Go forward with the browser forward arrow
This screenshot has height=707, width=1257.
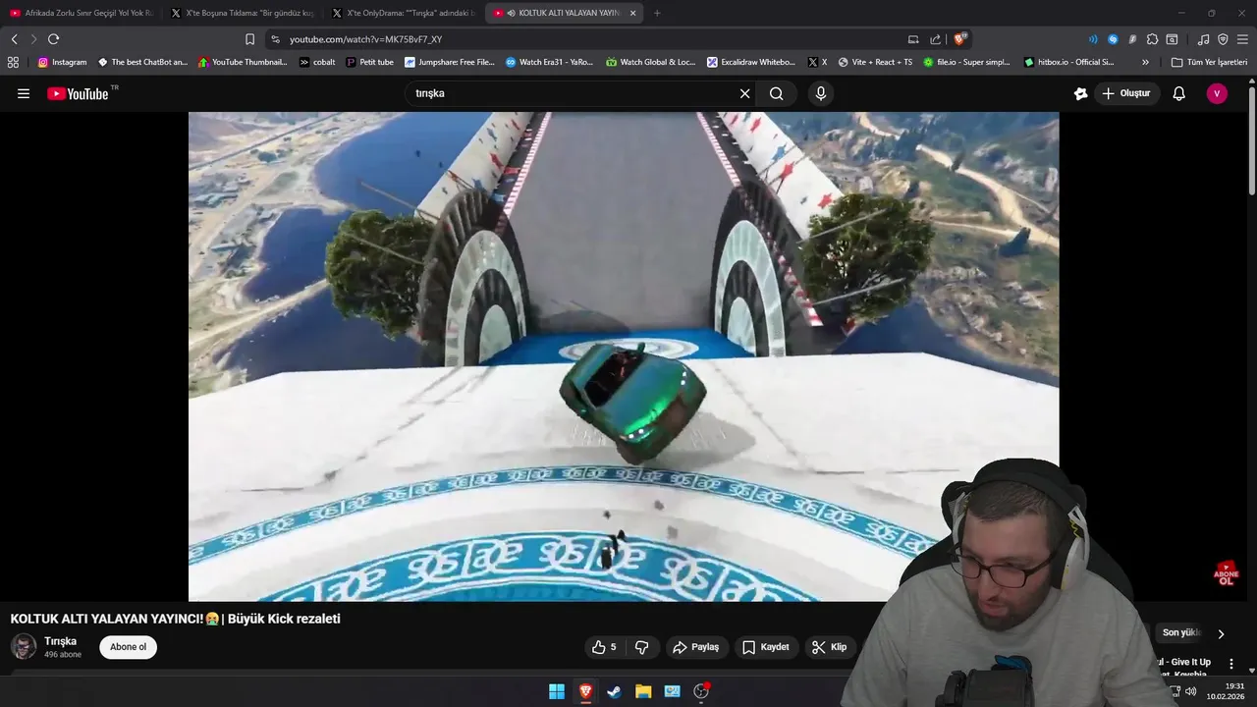tap(33, 39)
